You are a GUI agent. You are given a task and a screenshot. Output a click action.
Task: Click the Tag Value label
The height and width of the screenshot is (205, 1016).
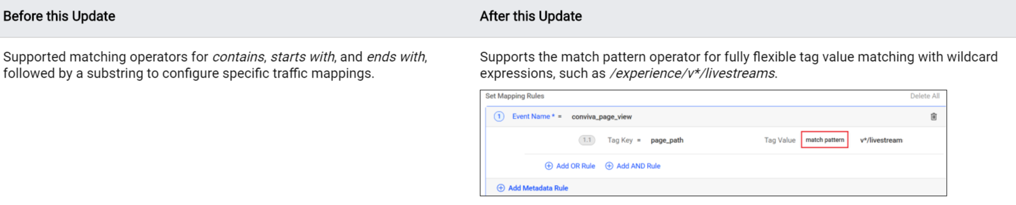(x=779, y=140)
